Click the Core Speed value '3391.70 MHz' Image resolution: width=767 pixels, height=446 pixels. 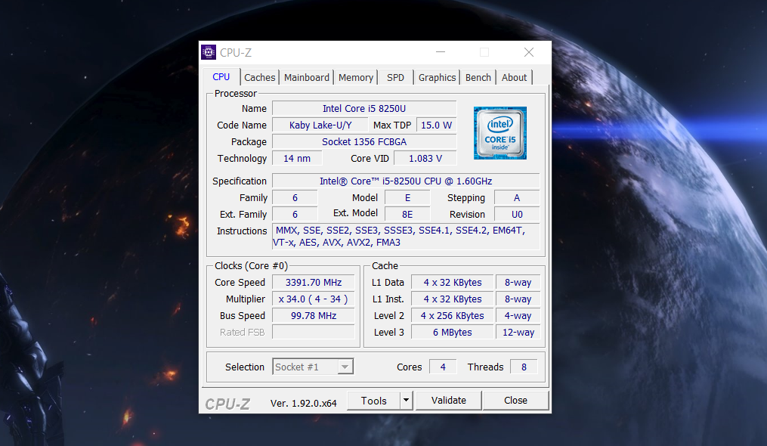[x=313, y=282]
